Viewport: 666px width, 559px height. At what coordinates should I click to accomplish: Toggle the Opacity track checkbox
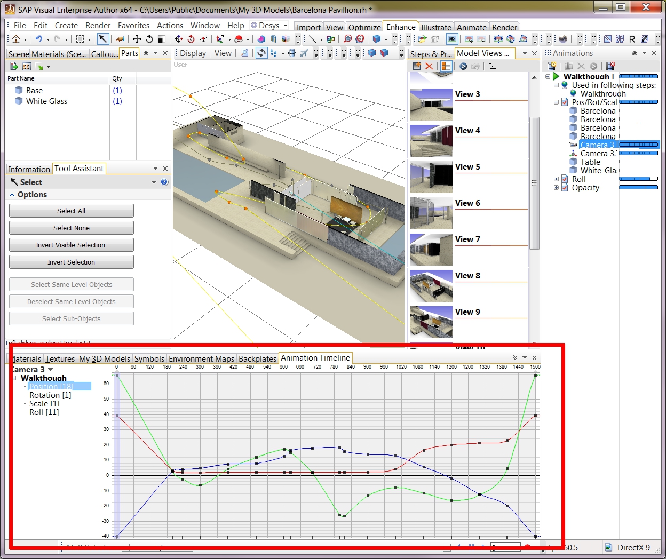tap(565, 188)
